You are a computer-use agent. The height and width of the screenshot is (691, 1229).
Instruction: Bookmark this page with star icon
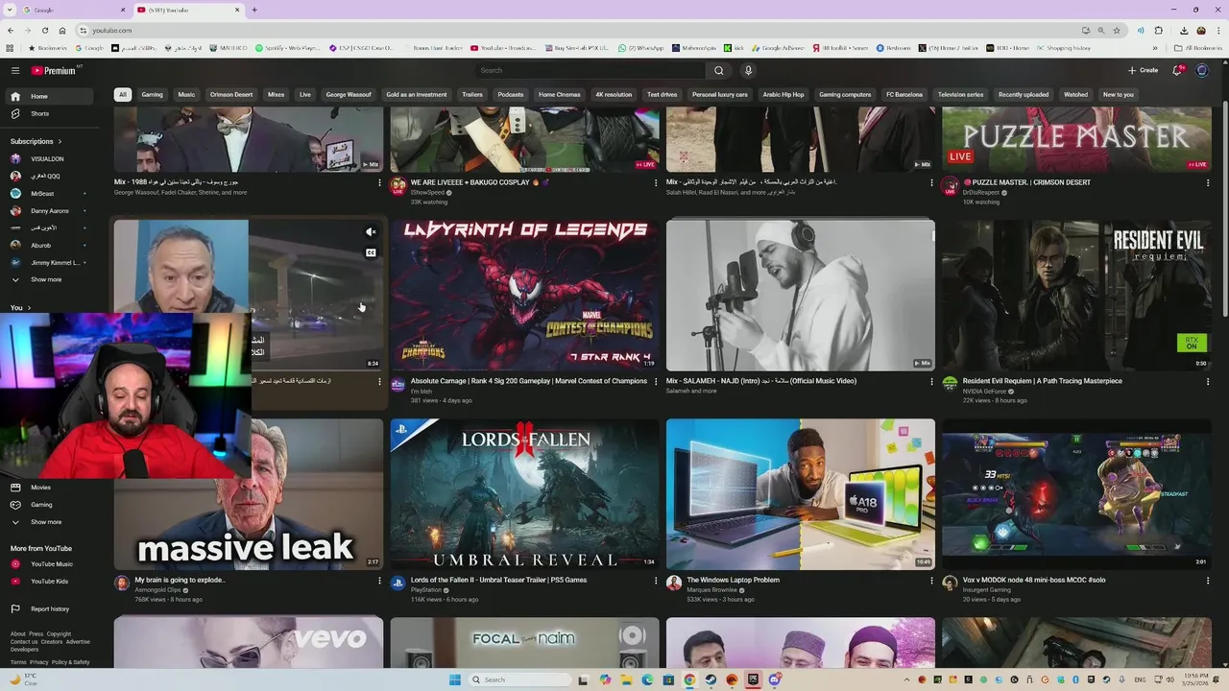[x=1117, y=31]
